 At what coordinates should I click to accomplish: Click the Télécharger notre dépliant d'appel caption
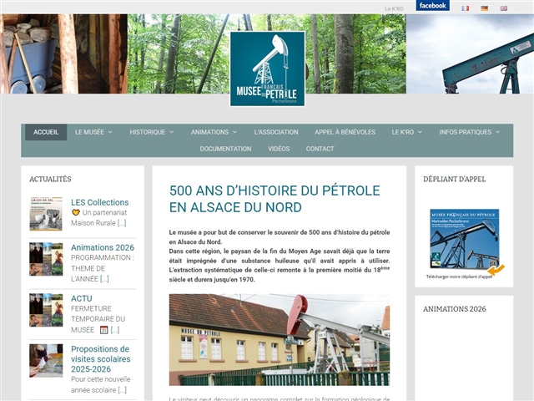(x=459, y=277)
